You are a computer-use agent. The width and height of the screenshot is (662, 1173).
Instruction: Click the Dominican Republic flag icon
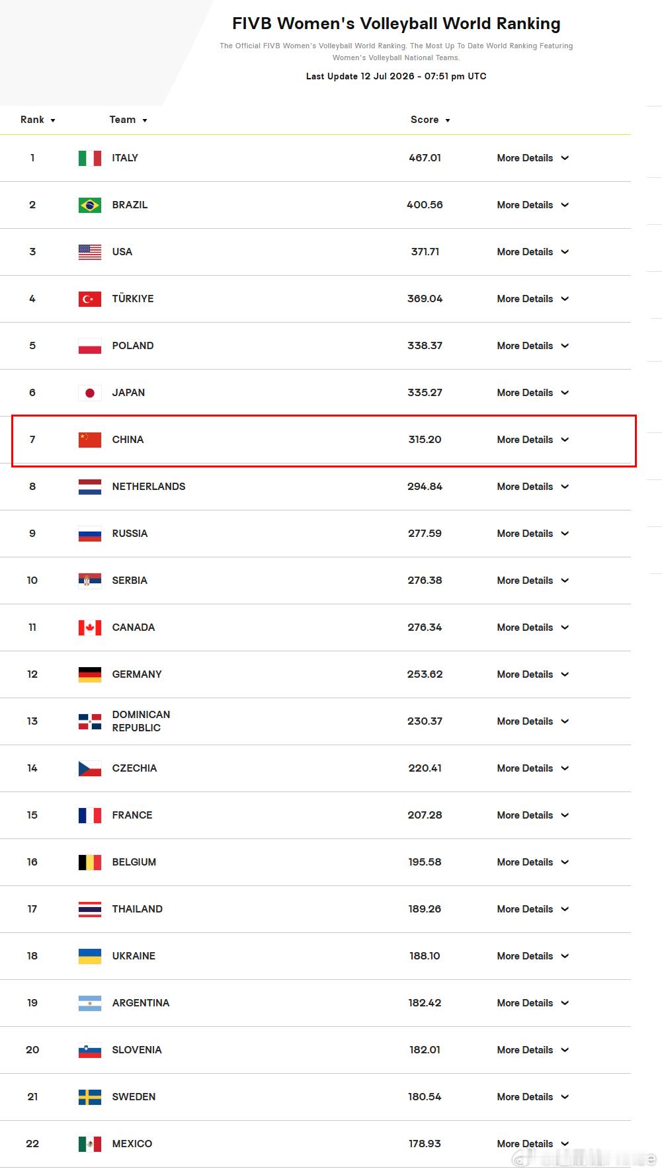(x=90, y=721)
